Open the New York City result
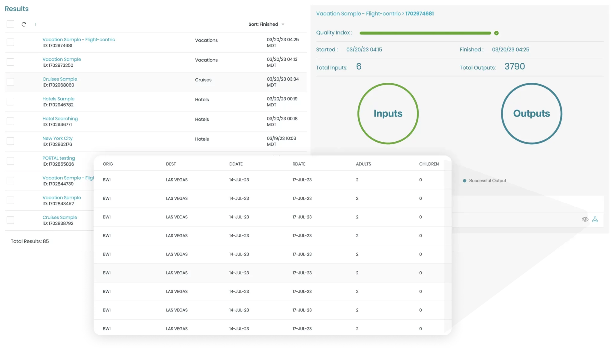 [x=57, y=138]
